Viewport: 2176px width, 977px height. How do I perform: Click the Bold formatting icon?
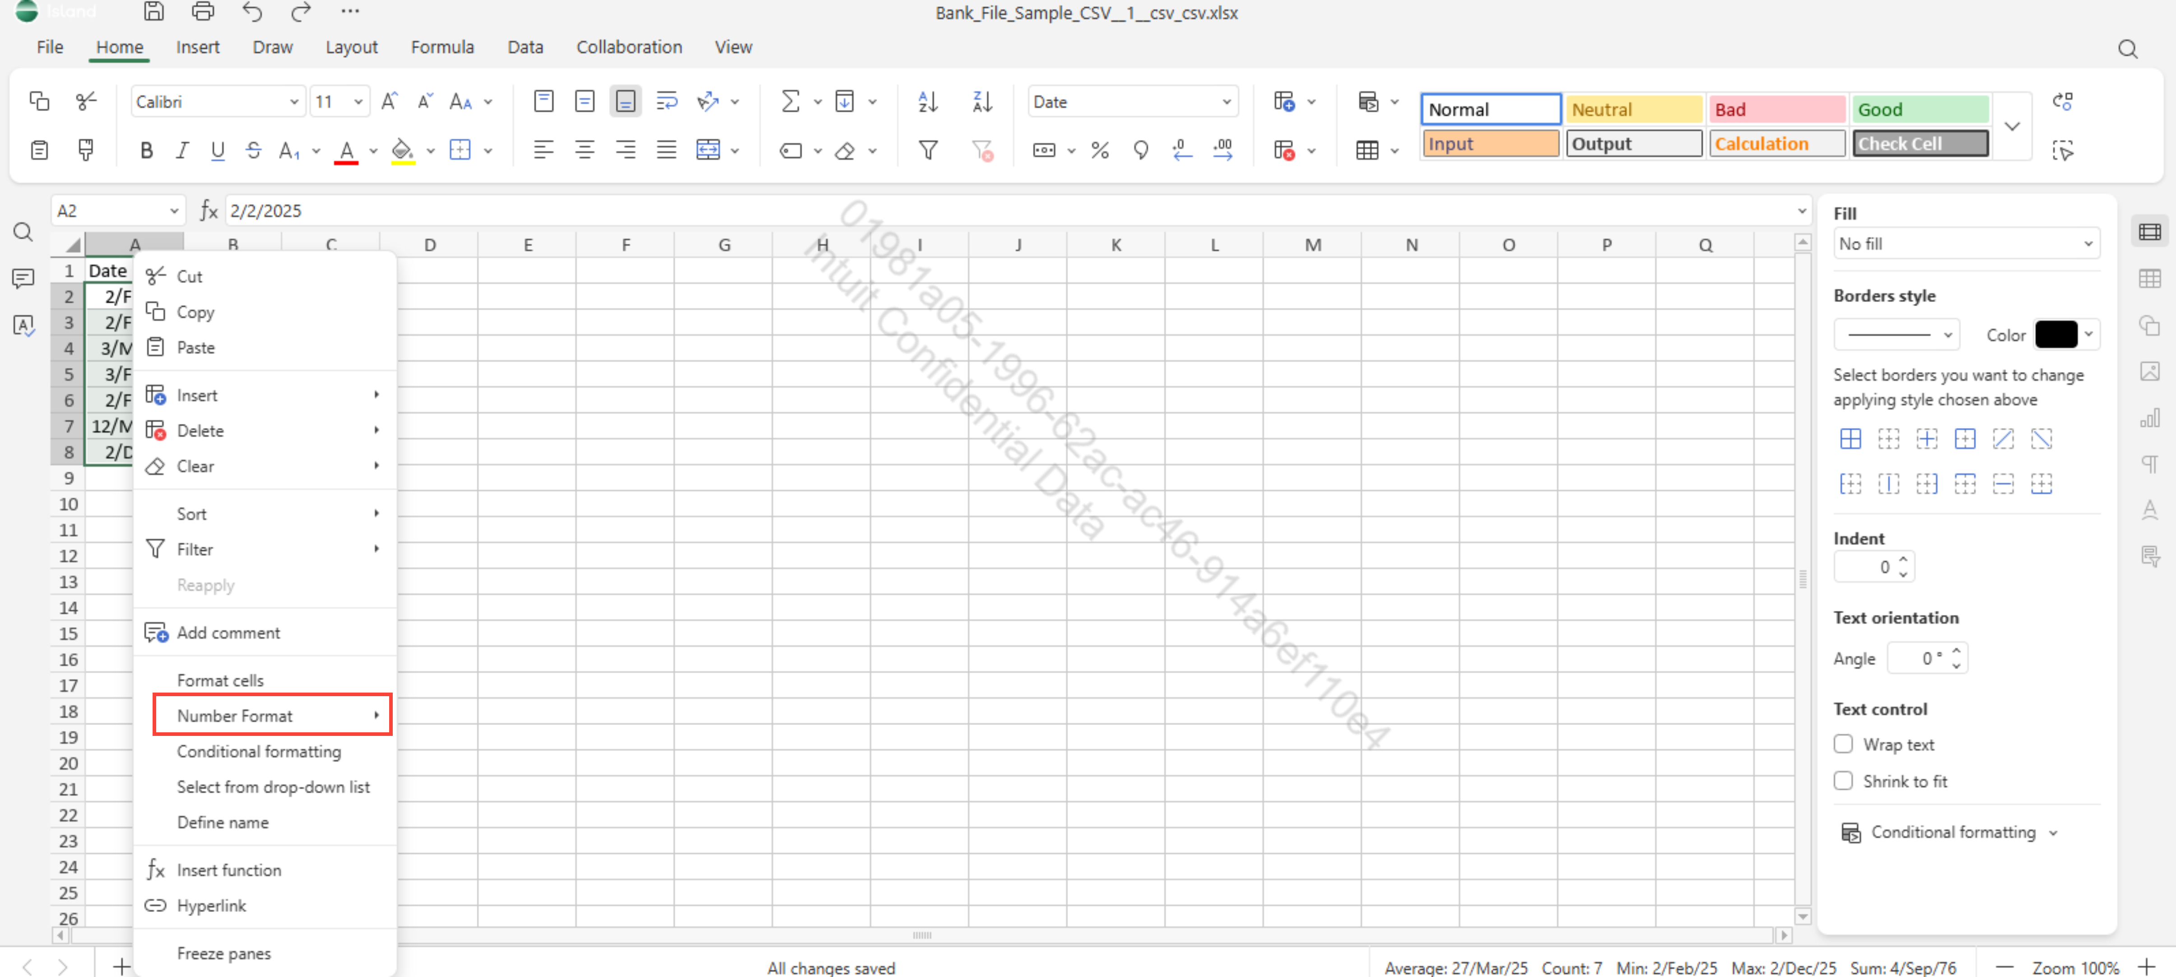point(146,150)
